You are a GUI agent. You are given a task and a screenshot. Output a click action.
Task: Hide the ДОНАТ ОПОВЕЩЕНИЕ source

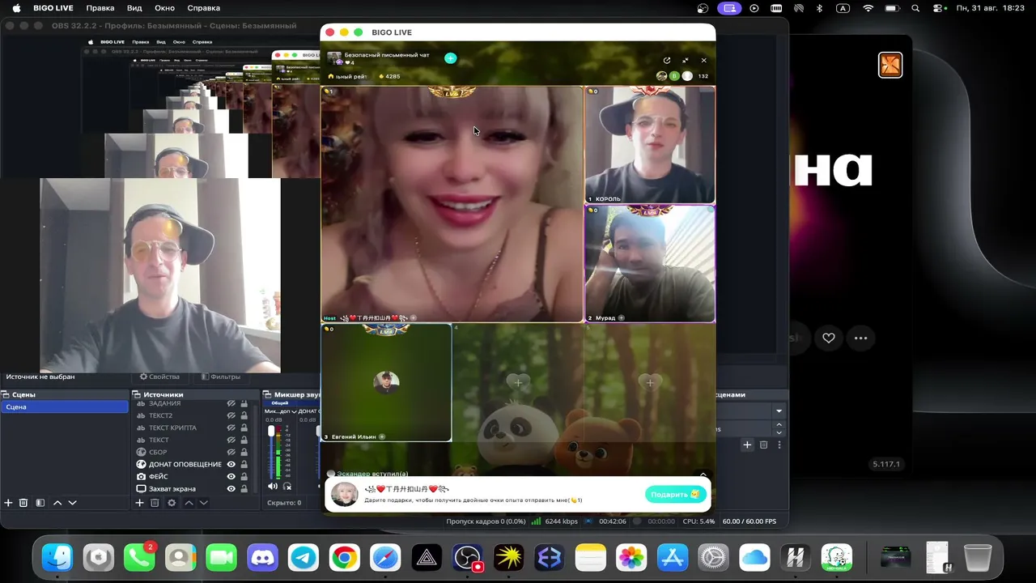(x=231, y=464)
